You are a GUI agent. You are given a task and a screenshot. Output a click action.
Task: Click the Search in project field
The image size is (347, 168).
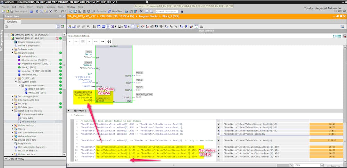[x=167, y=11]
